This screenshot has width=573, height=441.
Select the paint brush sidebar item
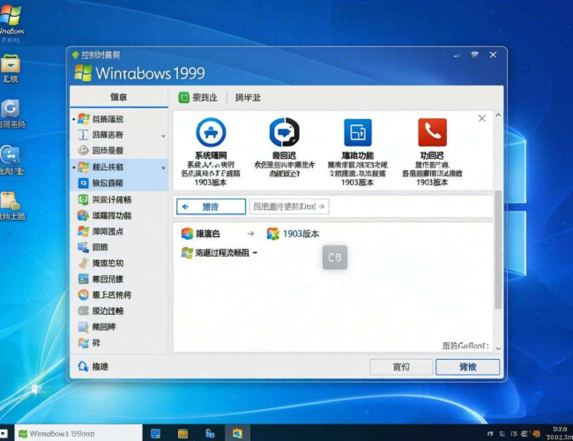click(x=120, y=263)
